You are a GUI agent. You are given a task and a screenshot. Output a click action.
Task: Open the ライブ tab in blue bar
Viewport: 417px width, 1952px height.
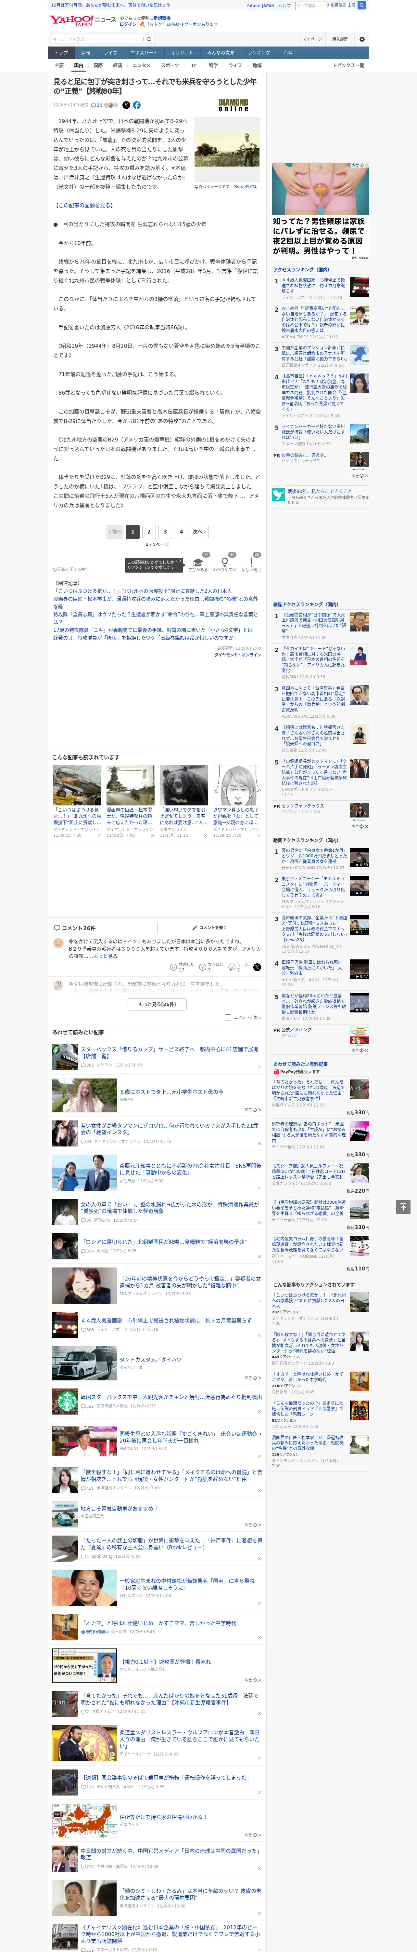click(x=110, y=53)
